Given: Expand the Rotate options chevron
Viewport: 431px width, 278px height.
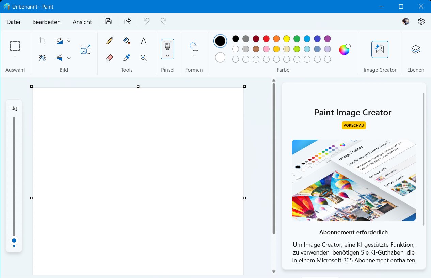Looking at the screenshot, I should pos(69,41).
